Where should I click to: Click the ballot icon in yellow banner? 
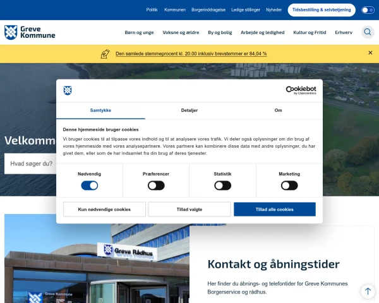[x=105, y=54]
